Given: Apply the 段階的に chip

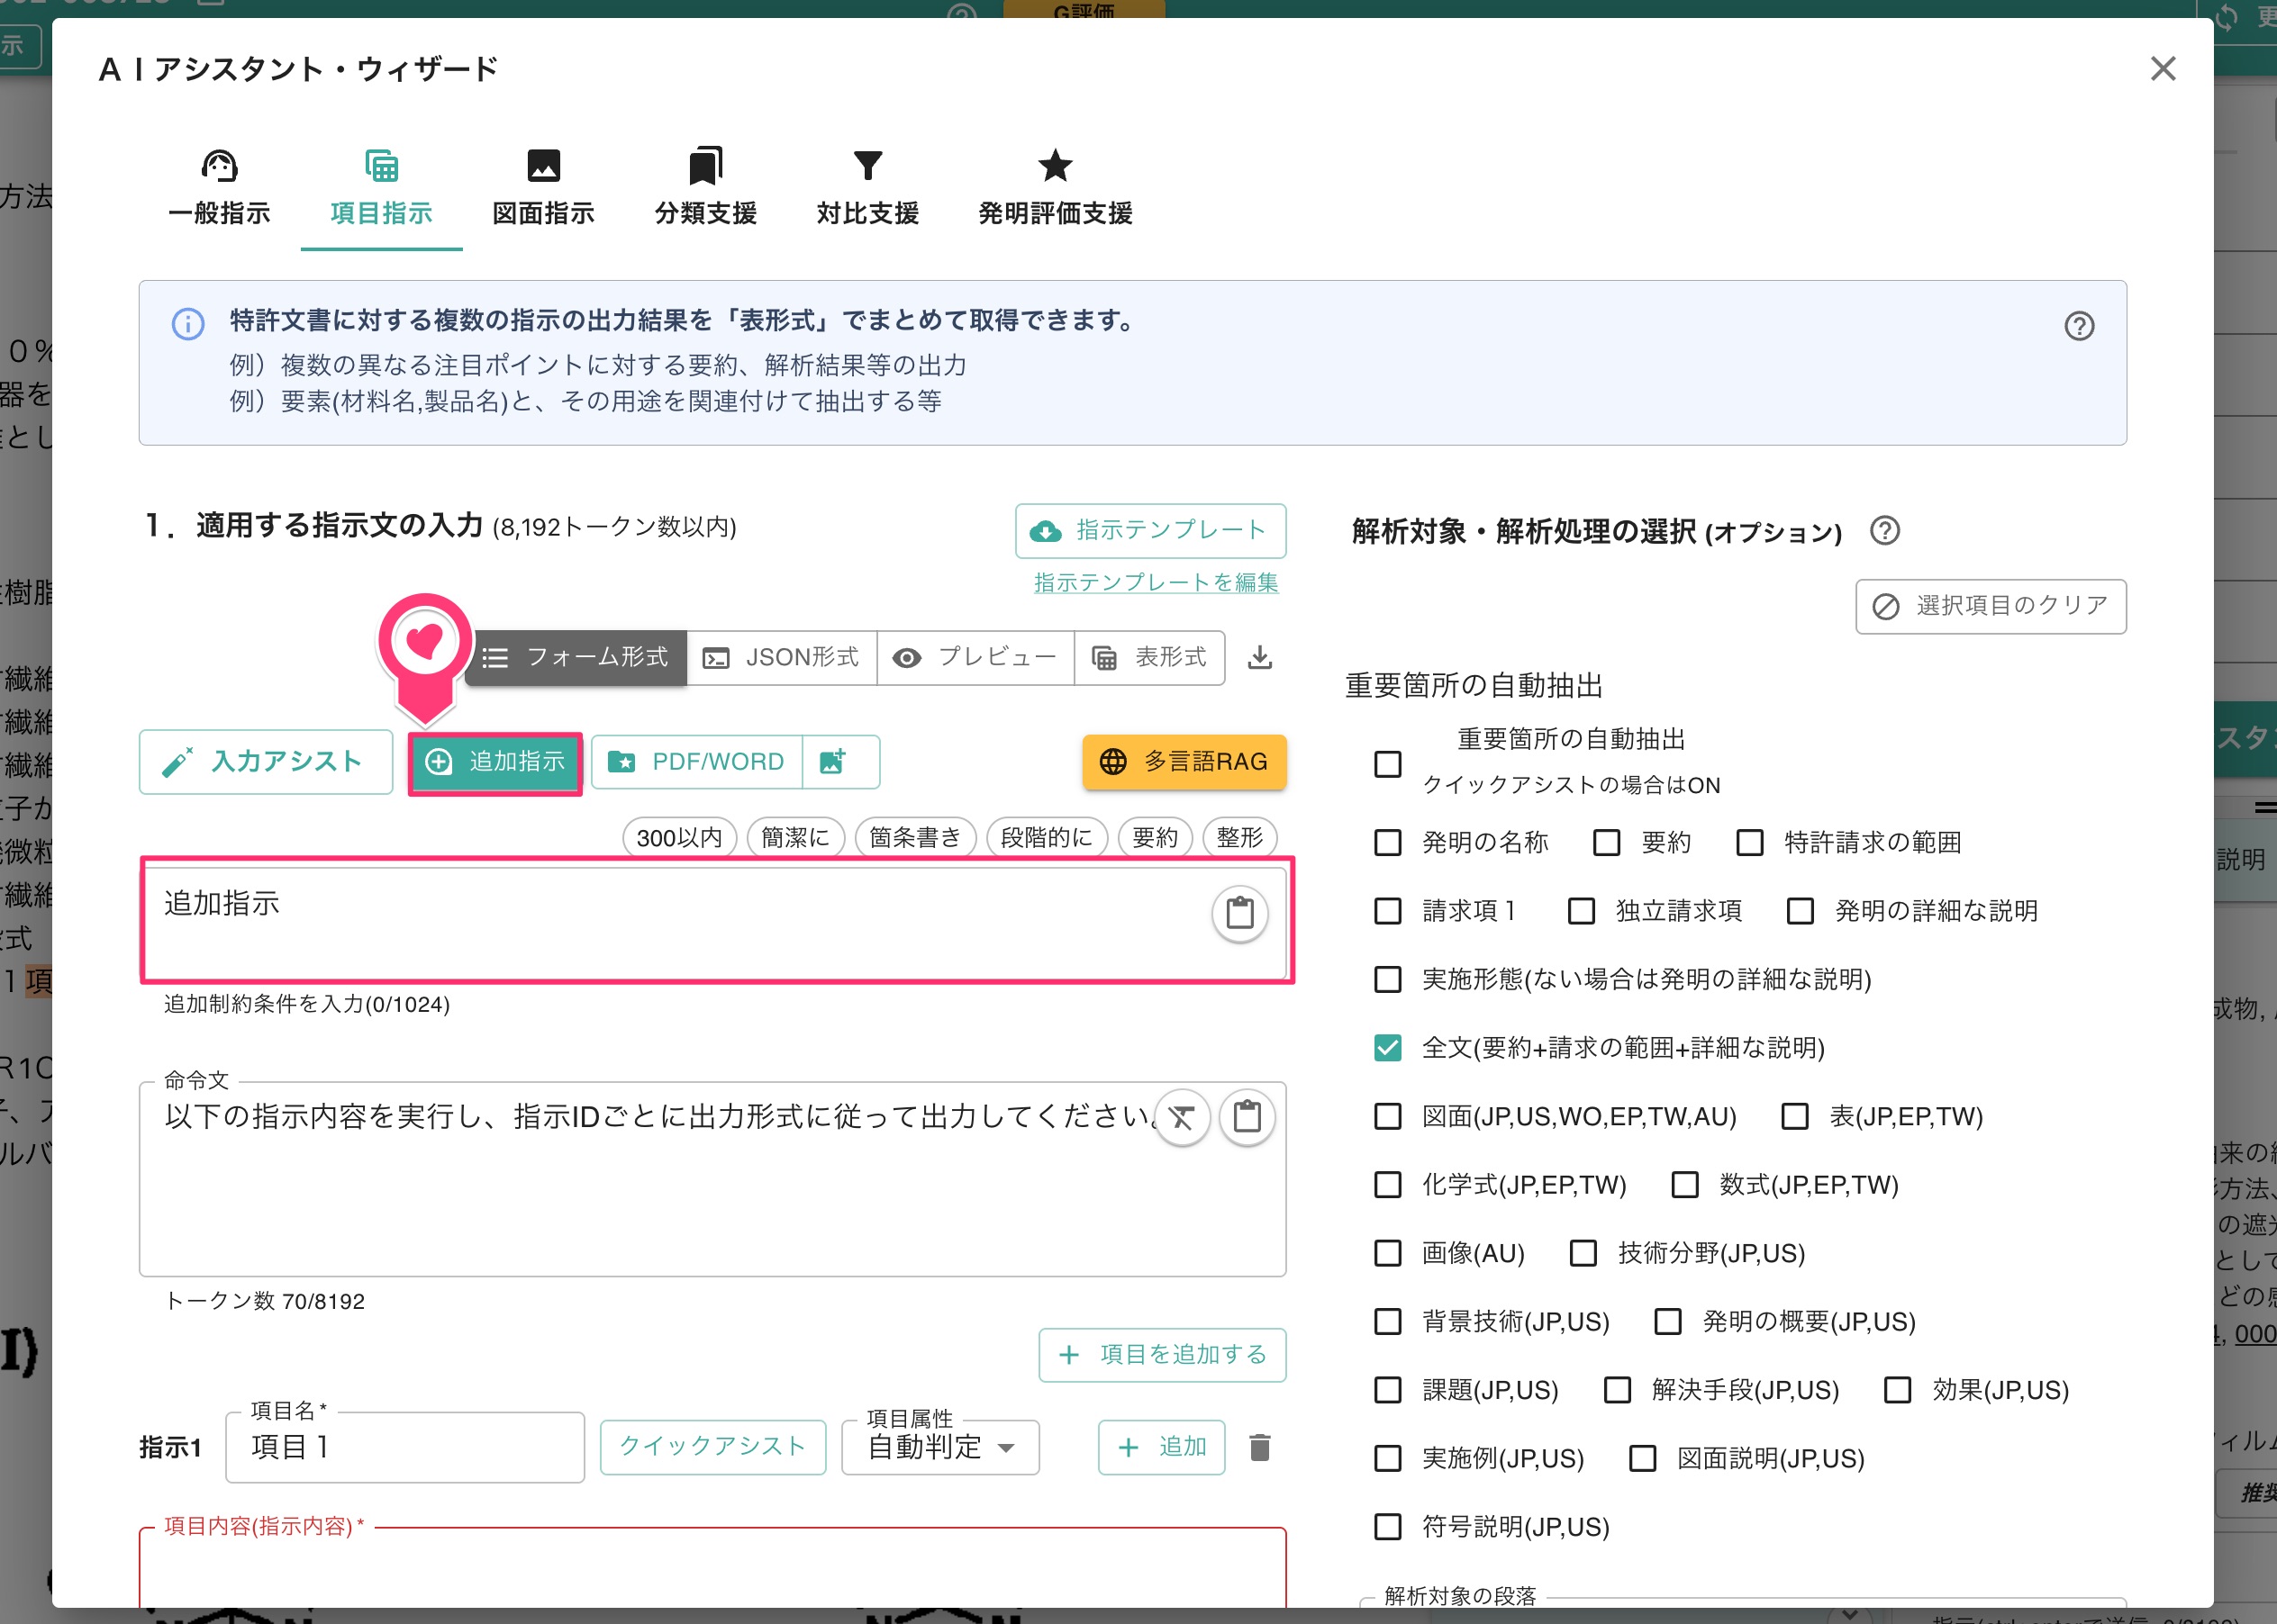Looking at the screenshot, I should pyautogui.click(x=1047, y=837).
